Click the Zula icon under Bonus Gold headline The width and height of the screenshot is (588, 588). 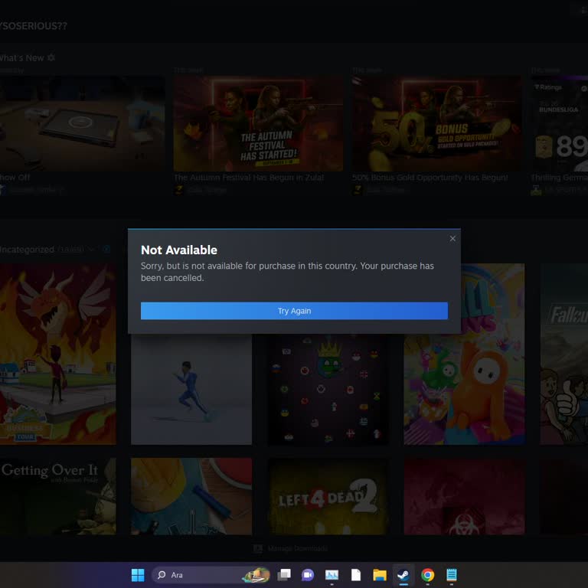click(357, 190)
